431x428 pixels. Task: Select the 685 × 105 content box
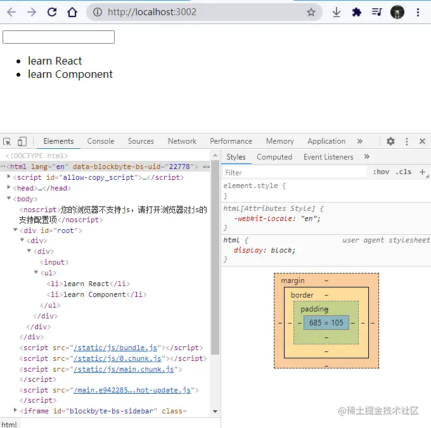point(326,322)
